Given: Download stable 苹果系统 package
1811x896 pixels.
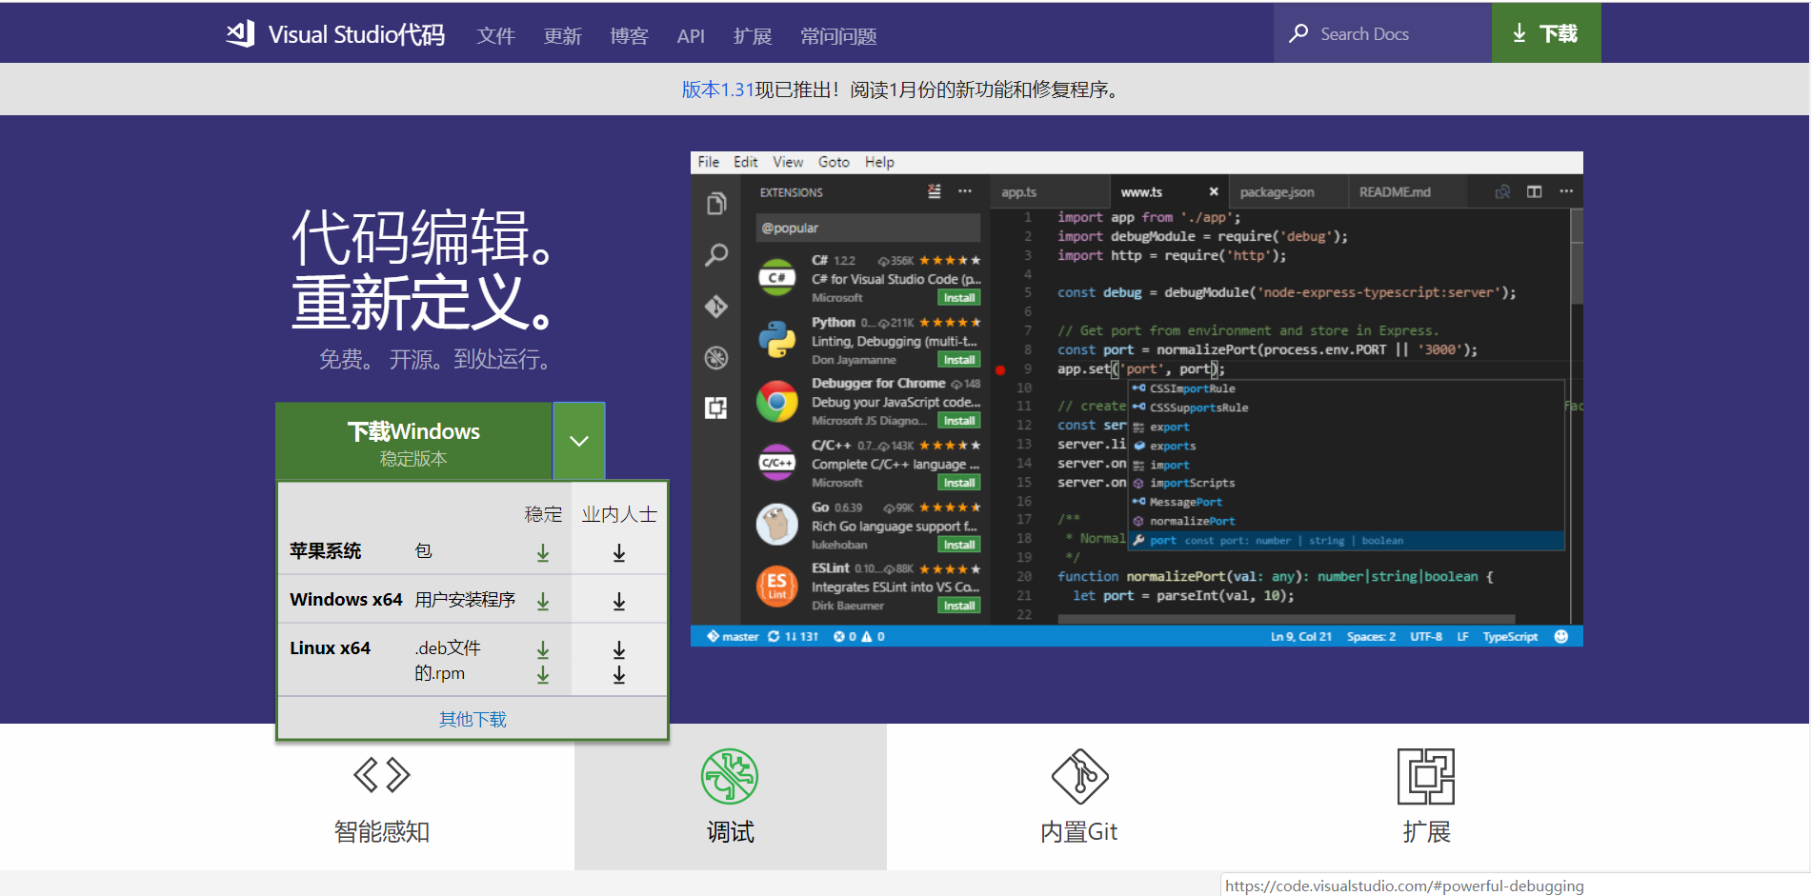Looking at the screenshot, I should click(x=543, y=552).
